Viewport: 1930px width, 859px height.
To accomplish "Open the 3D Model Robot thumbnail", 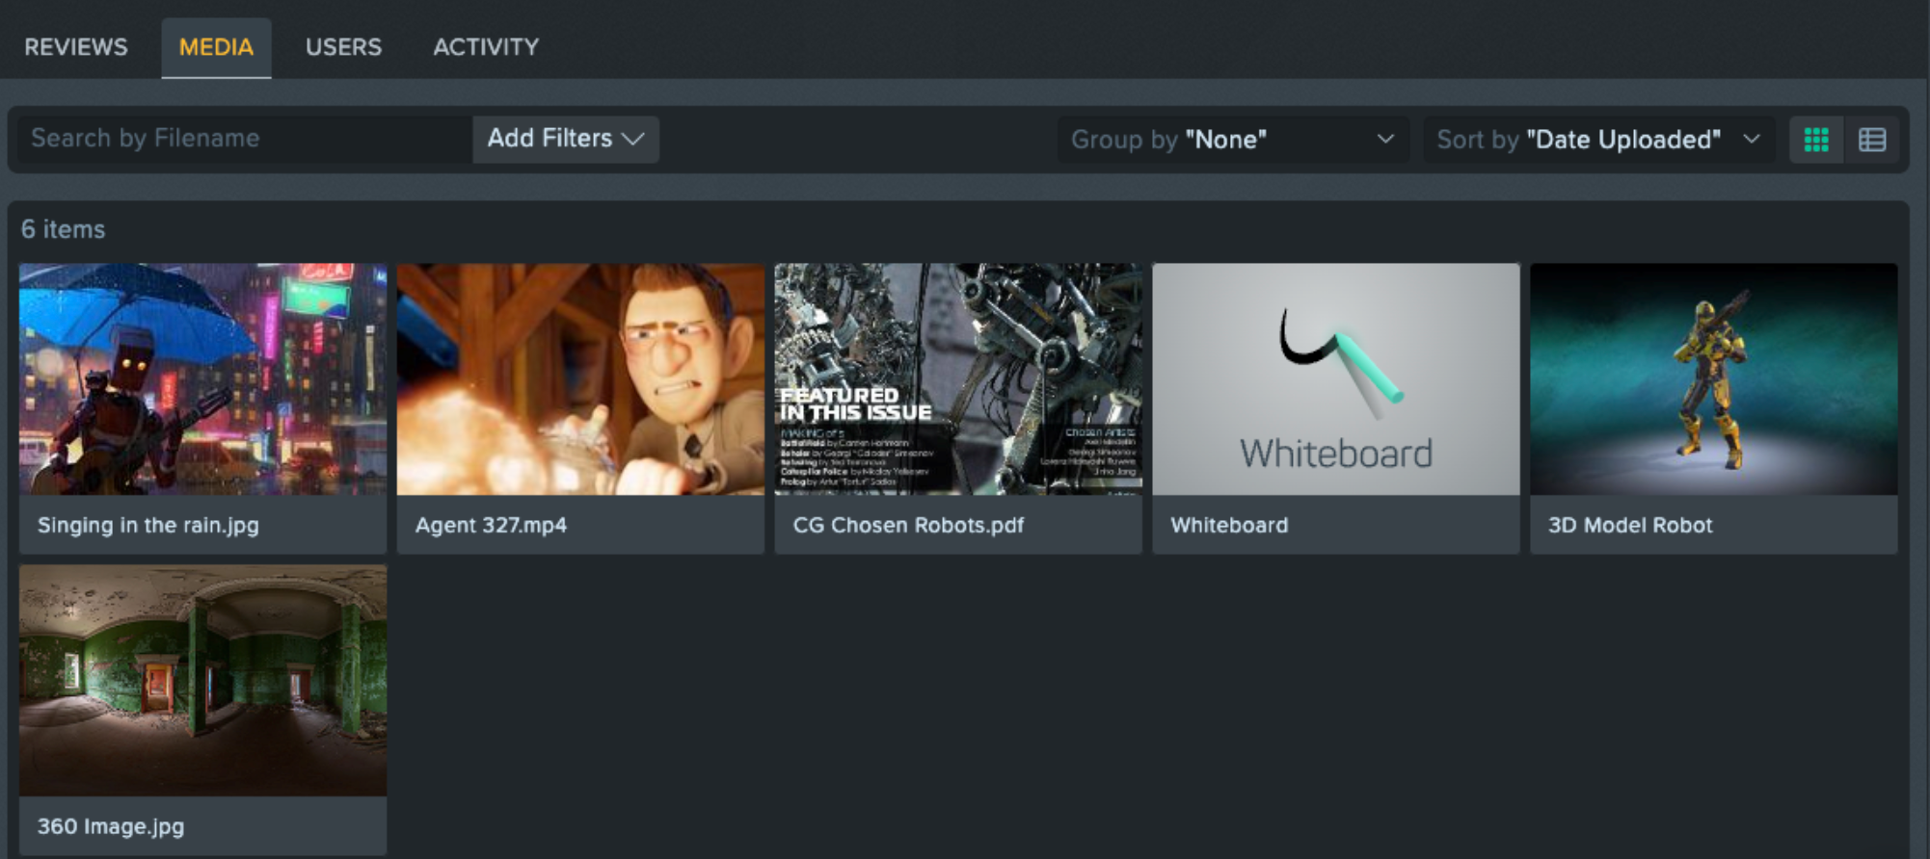I will [1714, 379].
